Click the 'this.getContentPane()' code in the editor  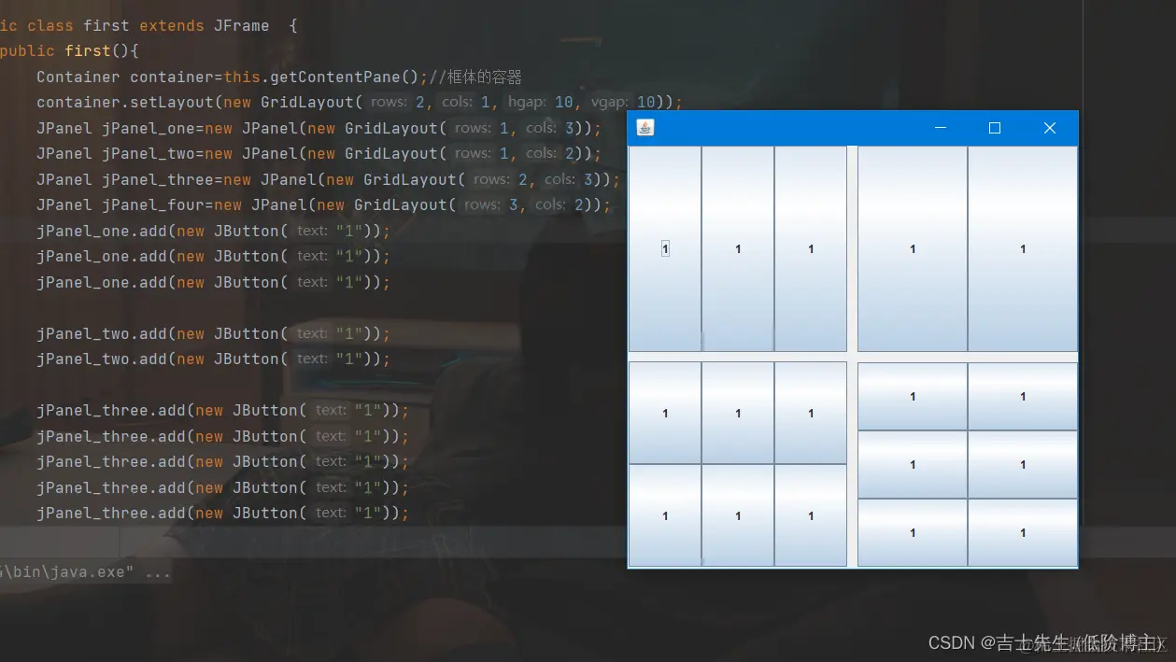(x=321, y=77)
